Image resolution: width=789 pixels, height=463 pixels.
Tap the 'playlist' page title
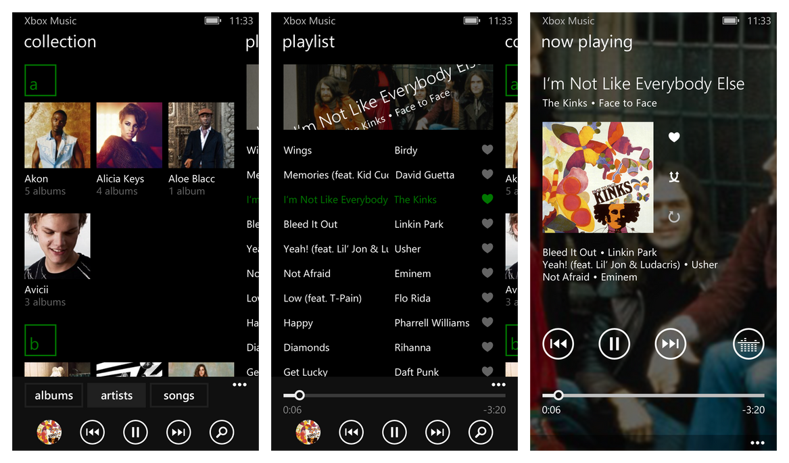308,43
